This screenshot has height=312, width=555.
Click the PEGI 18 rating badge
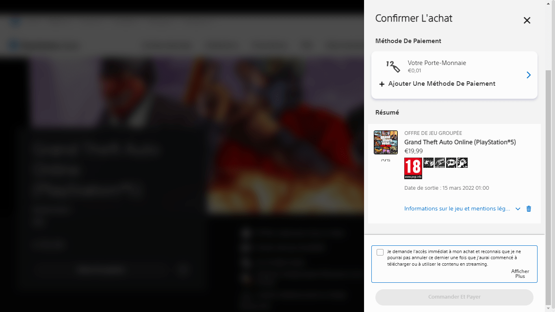pos(413,168)
